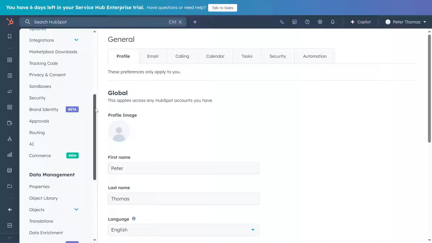Expand the Objects settings section
The image size is (432, 243).
76,210
